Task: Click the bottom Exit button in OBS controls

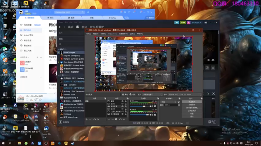Action: click(x=192, y=116)
